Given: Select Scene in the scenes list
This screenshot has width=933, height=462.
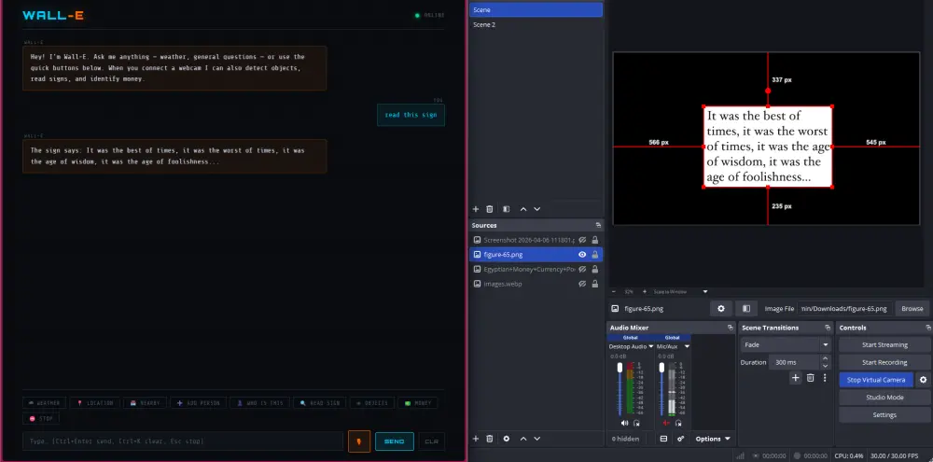Looking at the screenshot, I should [x=536, y=10].
